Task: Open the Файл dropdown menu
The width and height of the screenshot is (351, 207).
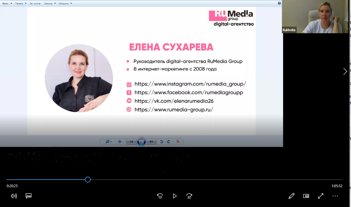Action: tap(7, 3)
